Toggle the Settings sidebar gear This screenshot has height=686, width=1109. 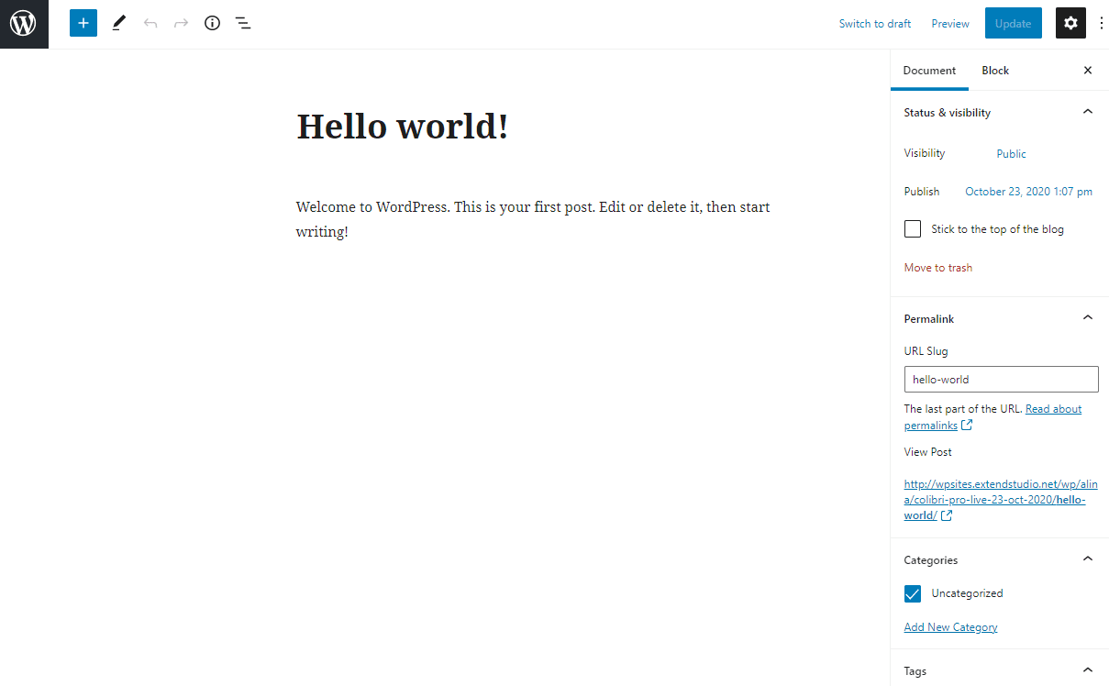pyautogui.click(x=1070, y=23)
